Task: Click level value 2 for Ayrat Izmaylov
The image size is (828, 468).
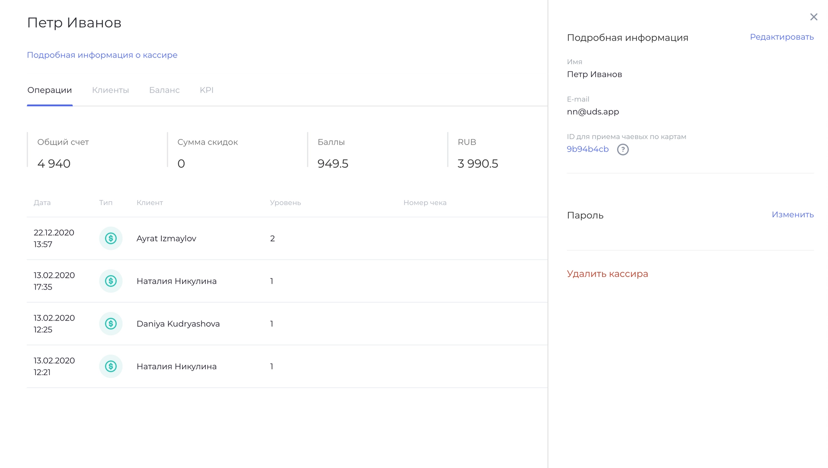Action: point(272,238)
